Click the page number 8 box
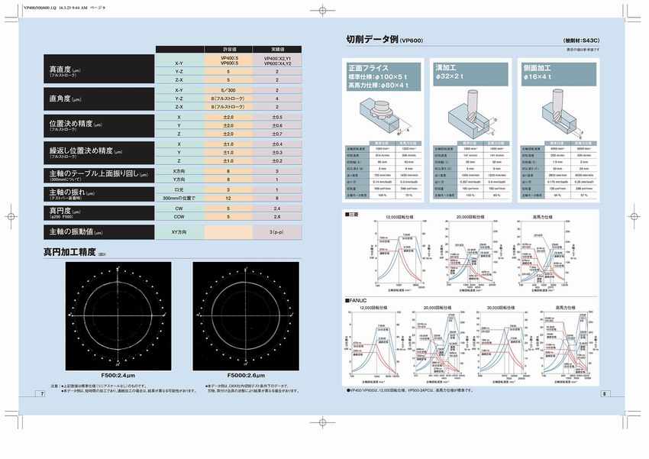The image size is (649, 459). pos(603,394)
